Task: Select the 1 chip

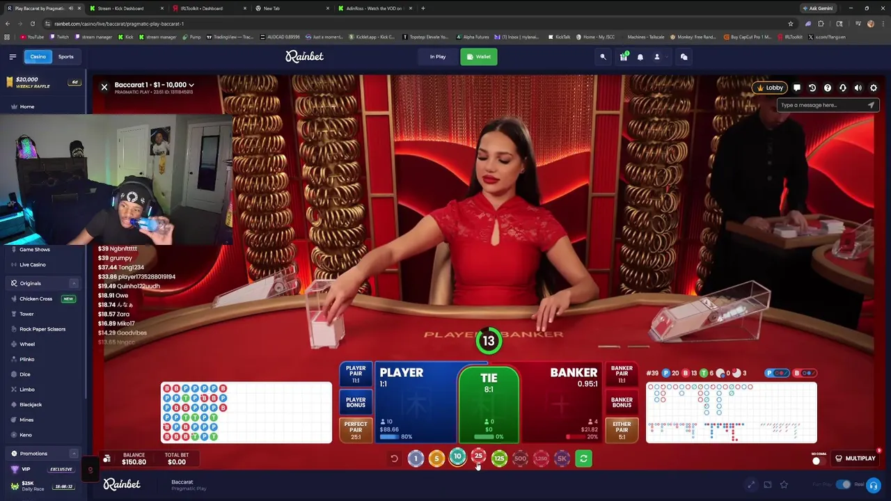Action: [x=416, y=458]
